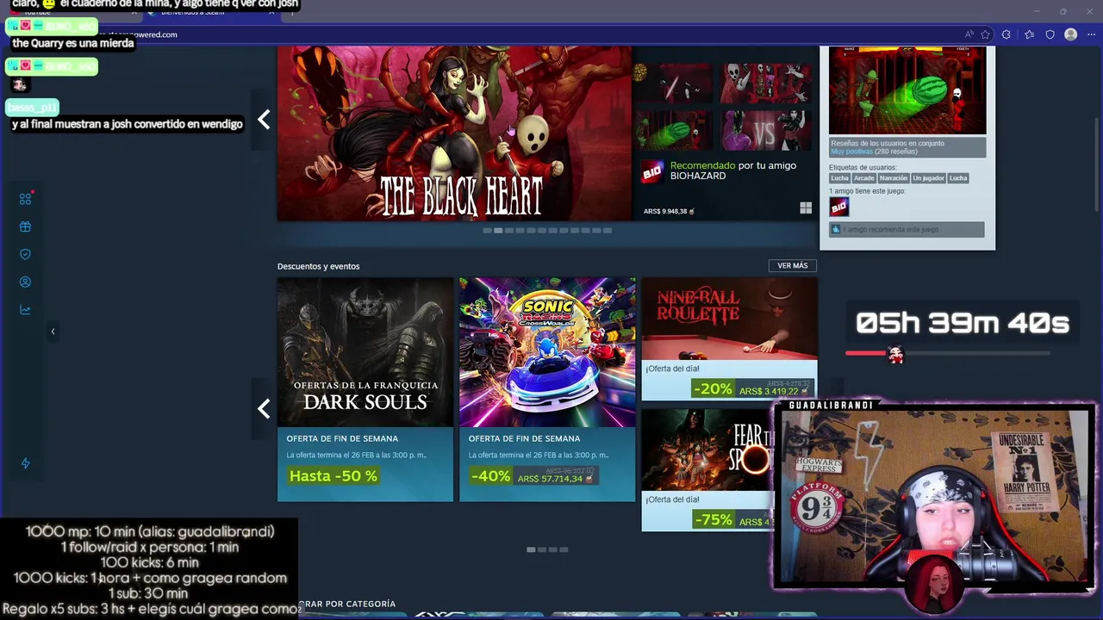Open the shield checkmark icon in left sidebar

[x=25, y=254]
